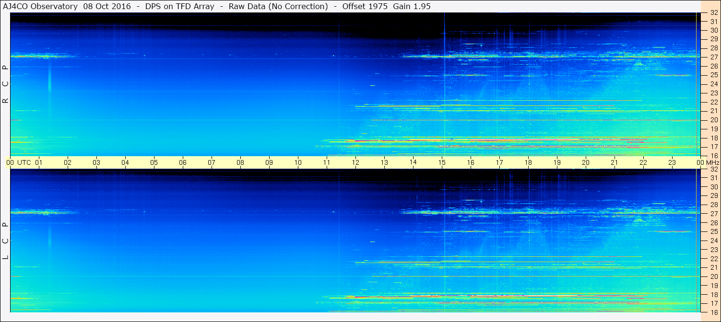Click the 19 MHz tick in the LCP panel
The image size is (721, 322).
pos(714,286)
